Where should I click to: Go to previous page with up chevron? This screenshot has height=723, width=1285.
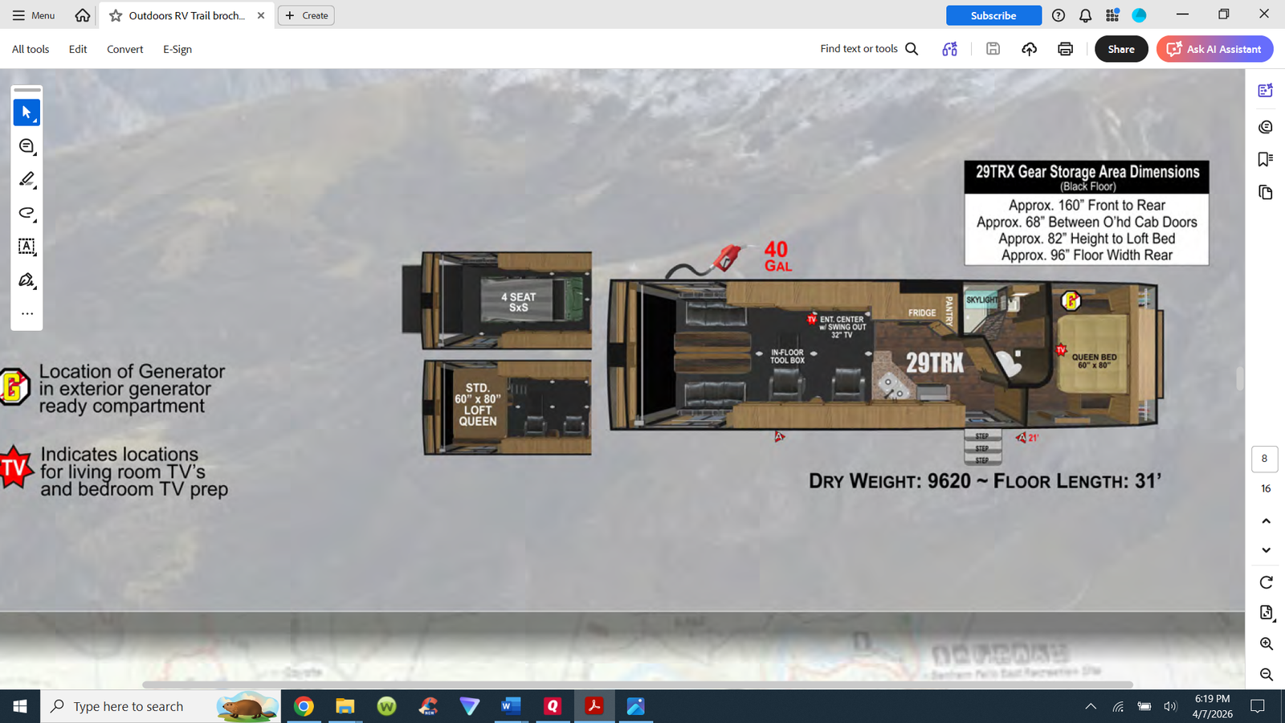coord(1266,521)
